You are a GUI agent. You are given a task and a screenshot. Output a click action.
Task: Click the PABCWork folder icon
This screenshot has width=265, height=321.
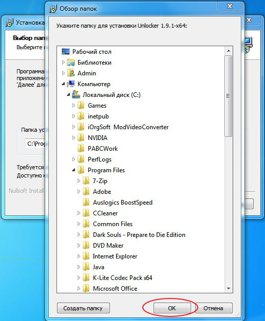point(81,148)
